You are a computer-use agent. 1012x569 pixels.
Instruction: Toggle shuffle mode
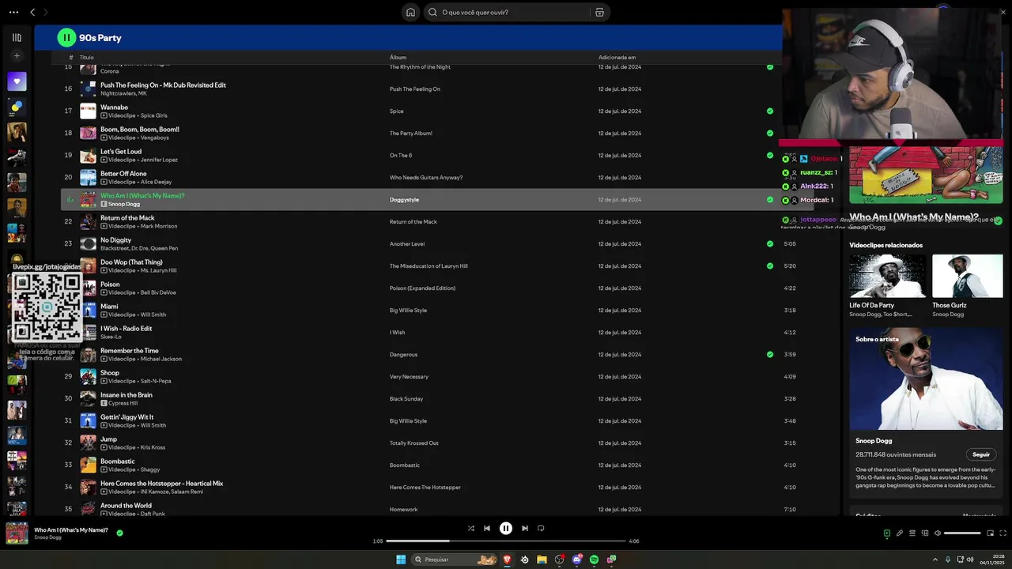pyautogui.click(x=471, y=528)
